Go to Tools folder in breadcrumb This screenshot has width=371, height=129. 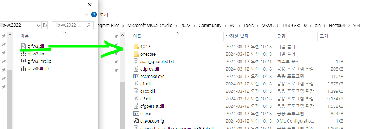[x=248, y=26]
